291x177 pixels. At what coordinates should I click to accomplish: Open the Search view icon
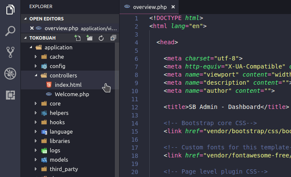click(x=10, y=31)
